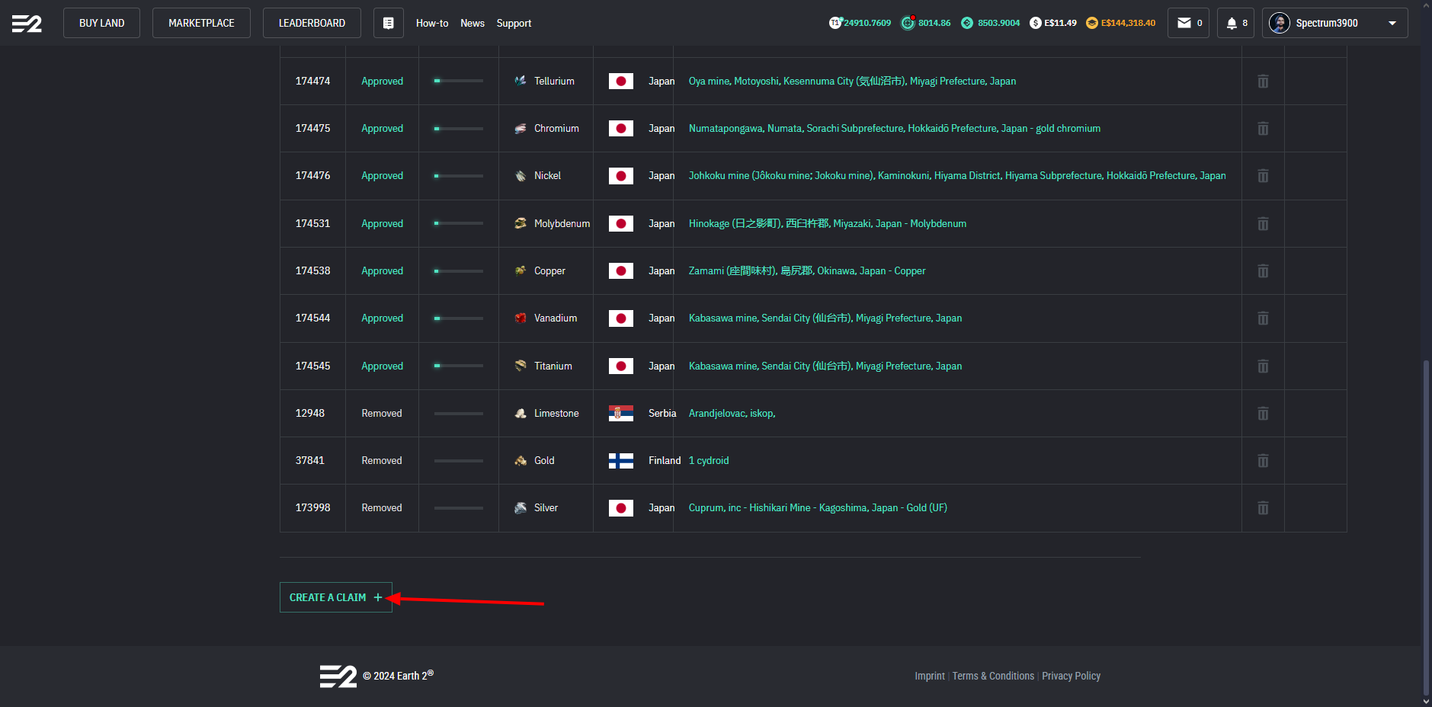Screen dimensions: 1432x707
Task: Open the News menu item
Action: pos(473,23)
